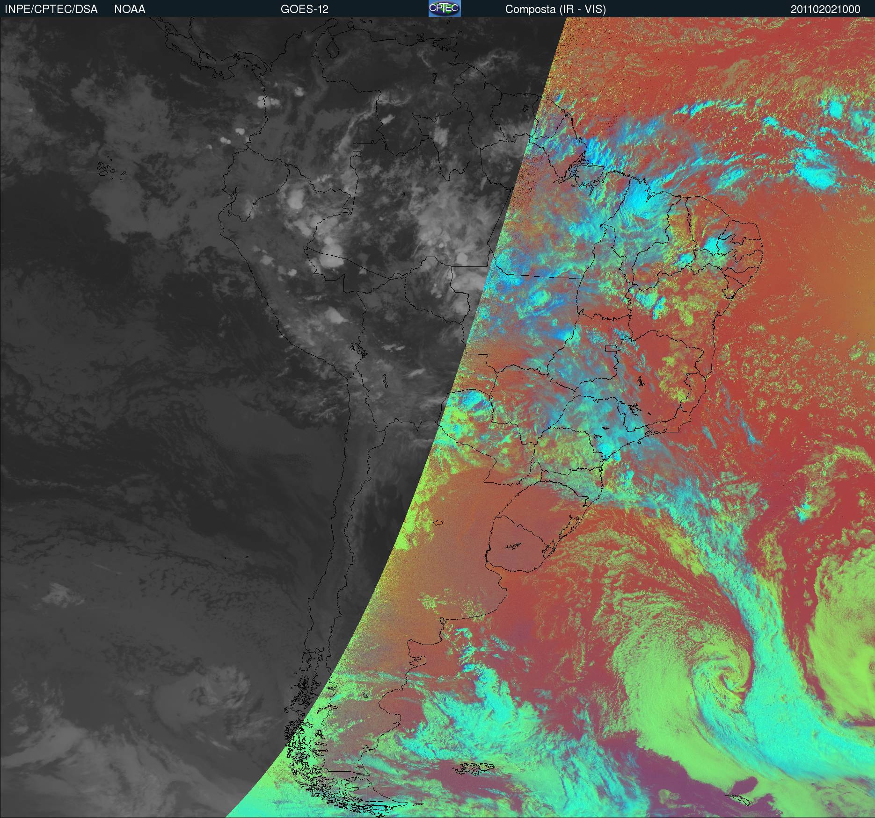Click the Composta (IR - VIS) title
875x818 pixels.
click(555, 9)
